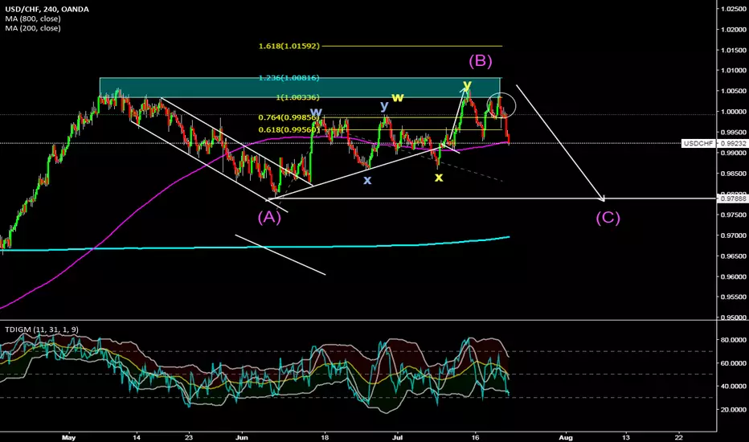This screenshot has width=749, height=442.
Task: Click the 1.02500 price axis label
Action: (733, 9)
